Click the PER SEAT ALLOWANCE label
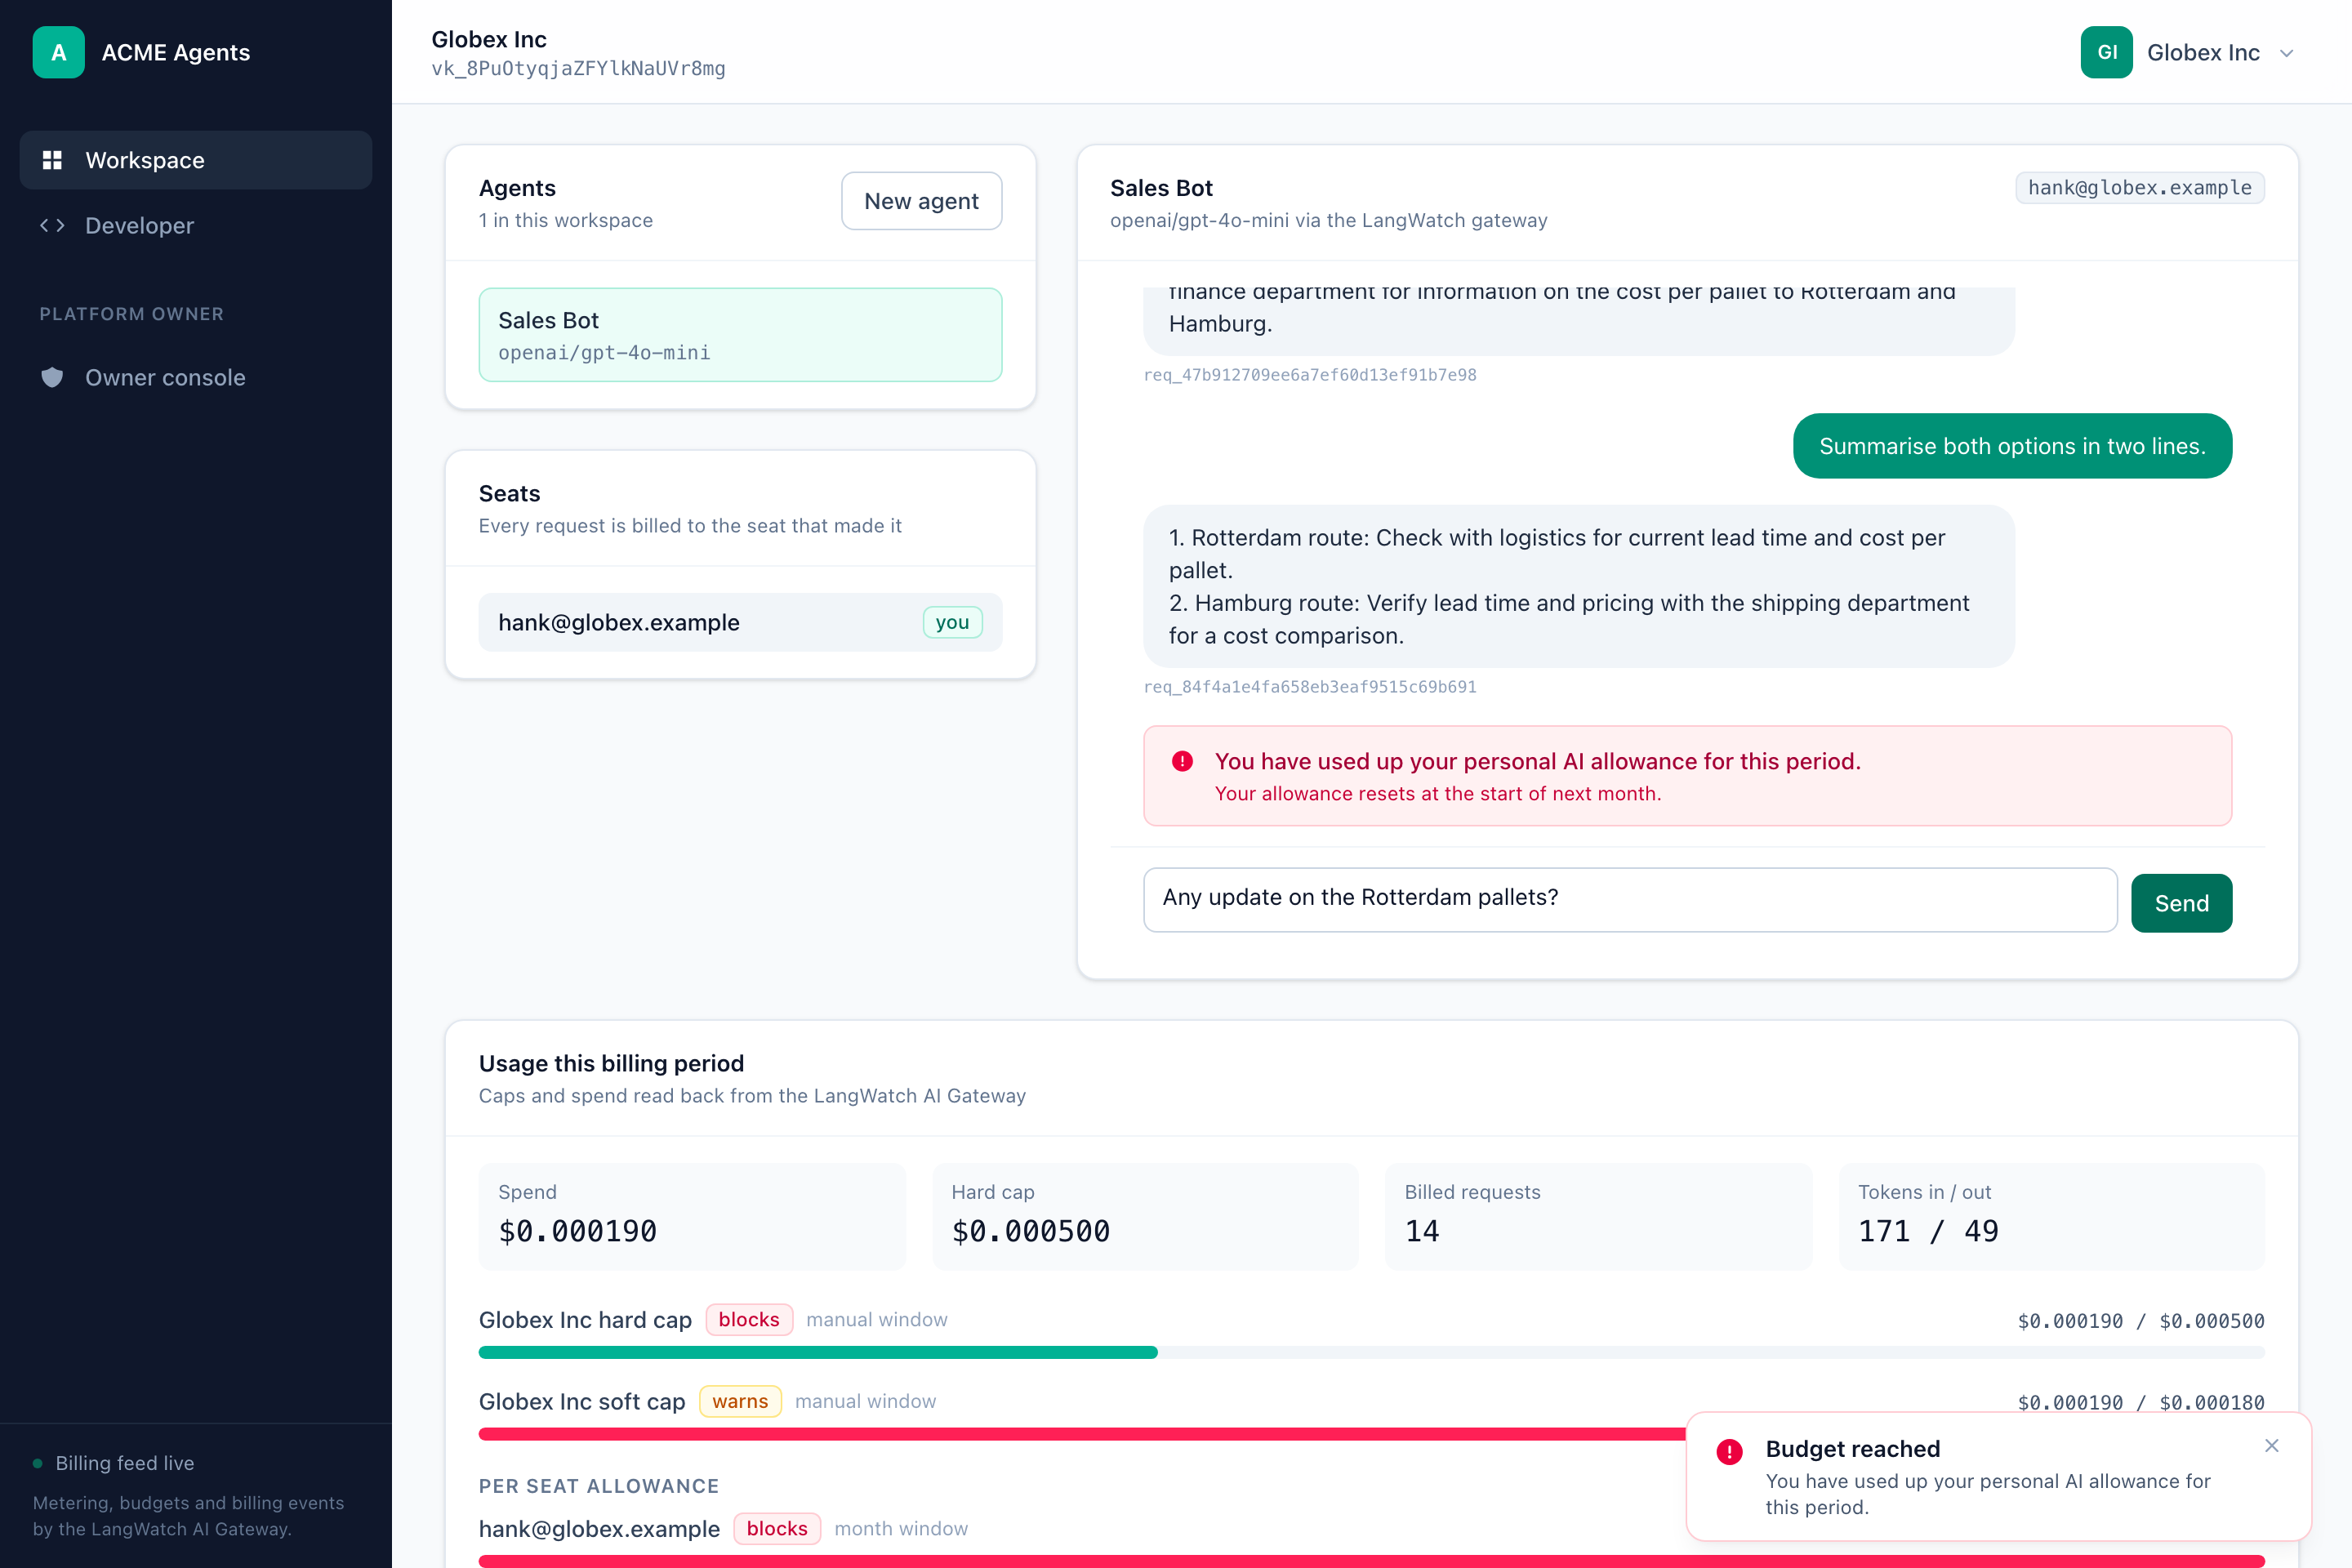 coord(598,1486)
